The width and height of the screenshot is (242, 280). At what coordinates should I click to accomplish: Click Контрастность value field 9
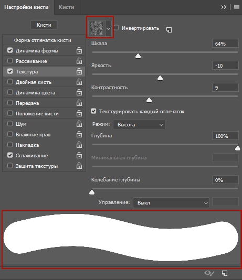225,88
